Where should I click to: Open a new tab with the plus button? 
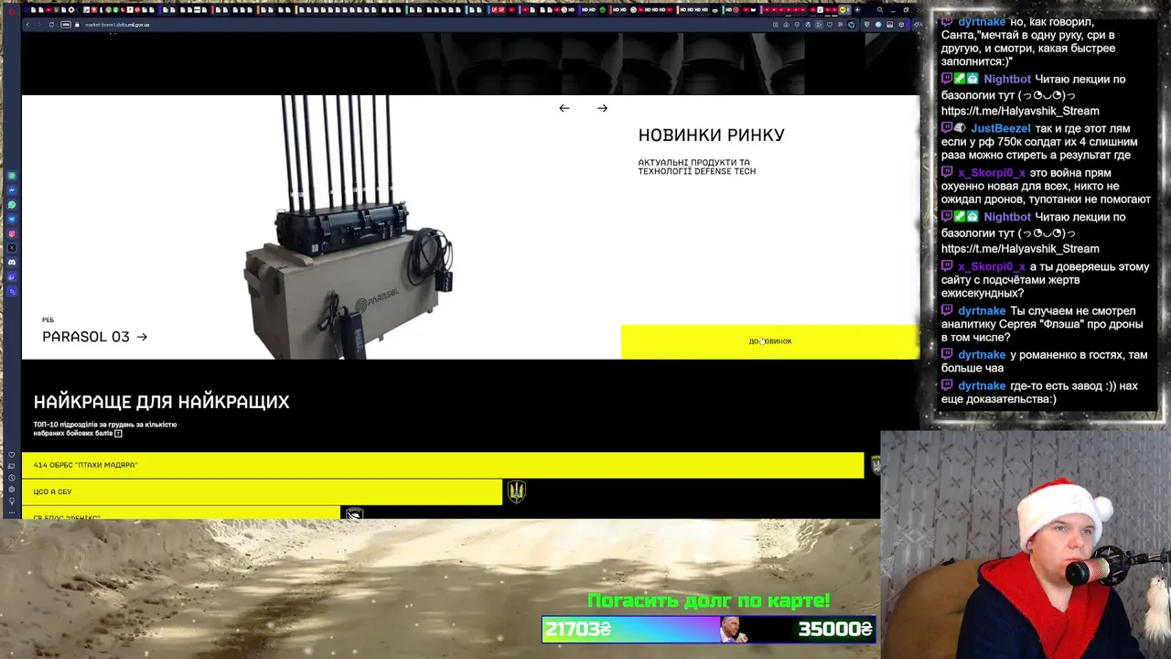(857, 10)
